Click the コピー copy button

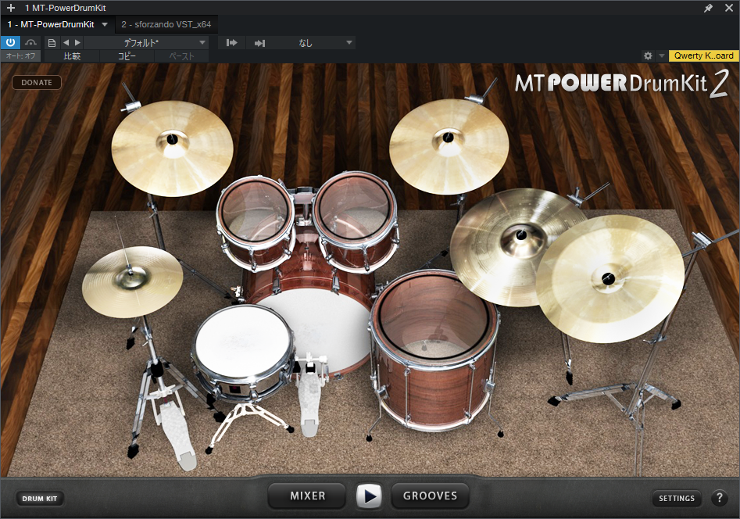(127, 55)
